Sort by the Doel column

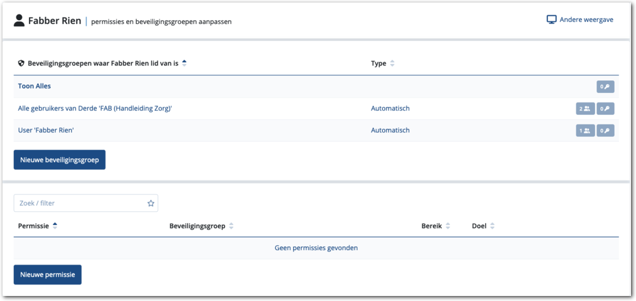(493, 226)
